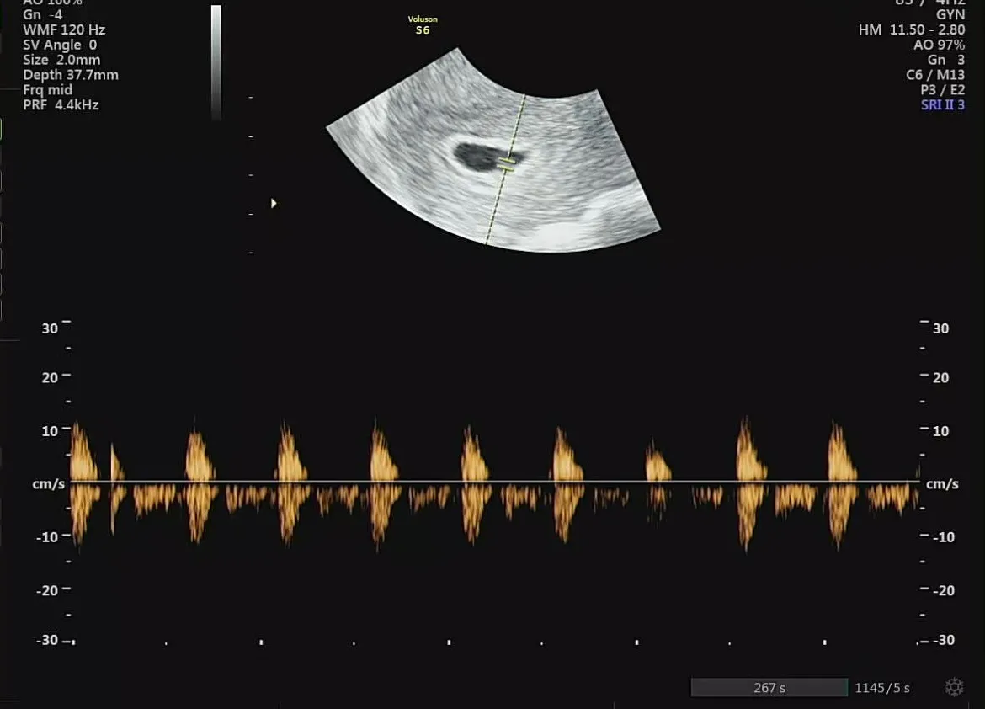The height and width of the screenshot is (709, 985).
Task: Select the PRF 4.4kHz parameter
Action: [61, 105]
